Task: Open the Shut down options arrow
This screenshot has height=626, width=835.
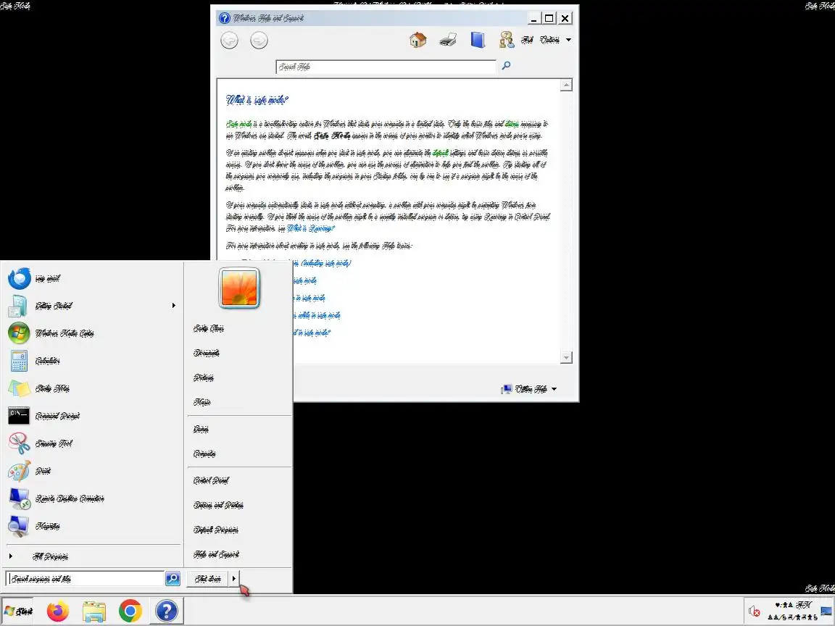Action: pyautogui.click(x=234, y=579)
